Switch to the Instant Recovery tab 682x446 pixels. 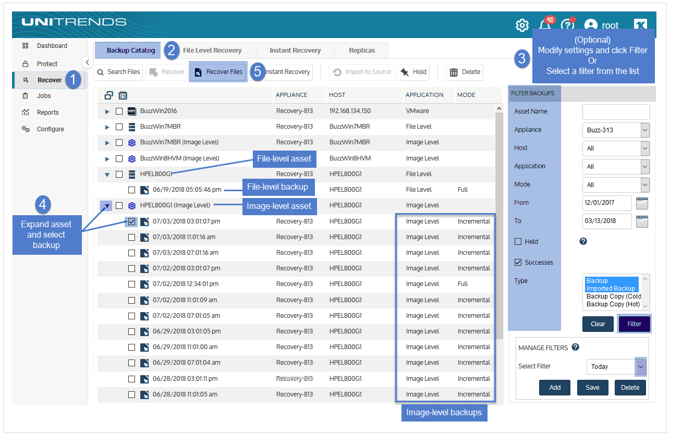click(x=295, y=51)
